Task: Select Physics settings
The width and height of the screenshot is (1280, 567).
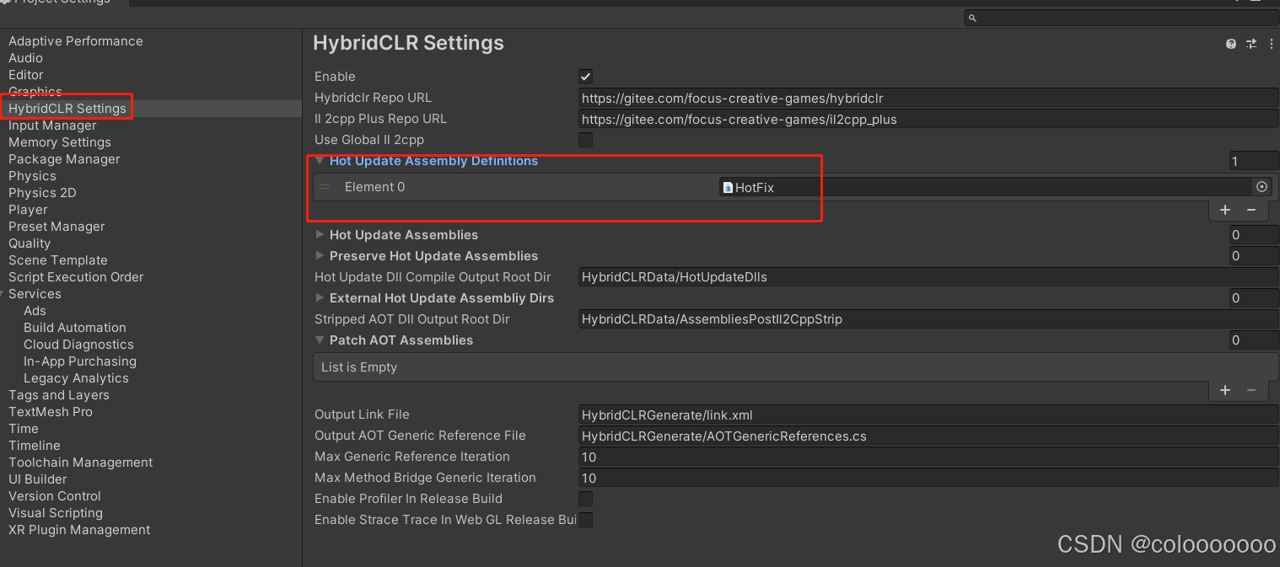Action: tap(32, 176)
